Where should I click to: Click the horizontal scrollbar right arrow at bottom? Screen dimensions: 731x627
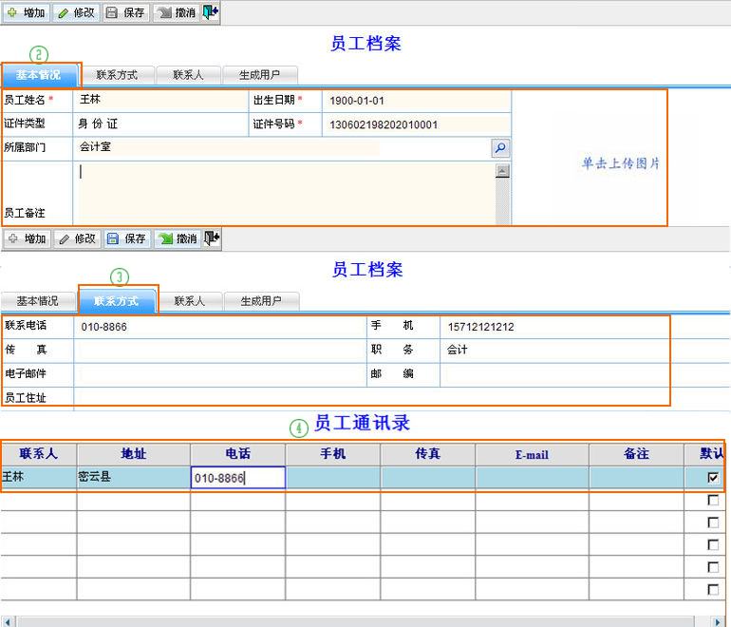coord(722,621)
